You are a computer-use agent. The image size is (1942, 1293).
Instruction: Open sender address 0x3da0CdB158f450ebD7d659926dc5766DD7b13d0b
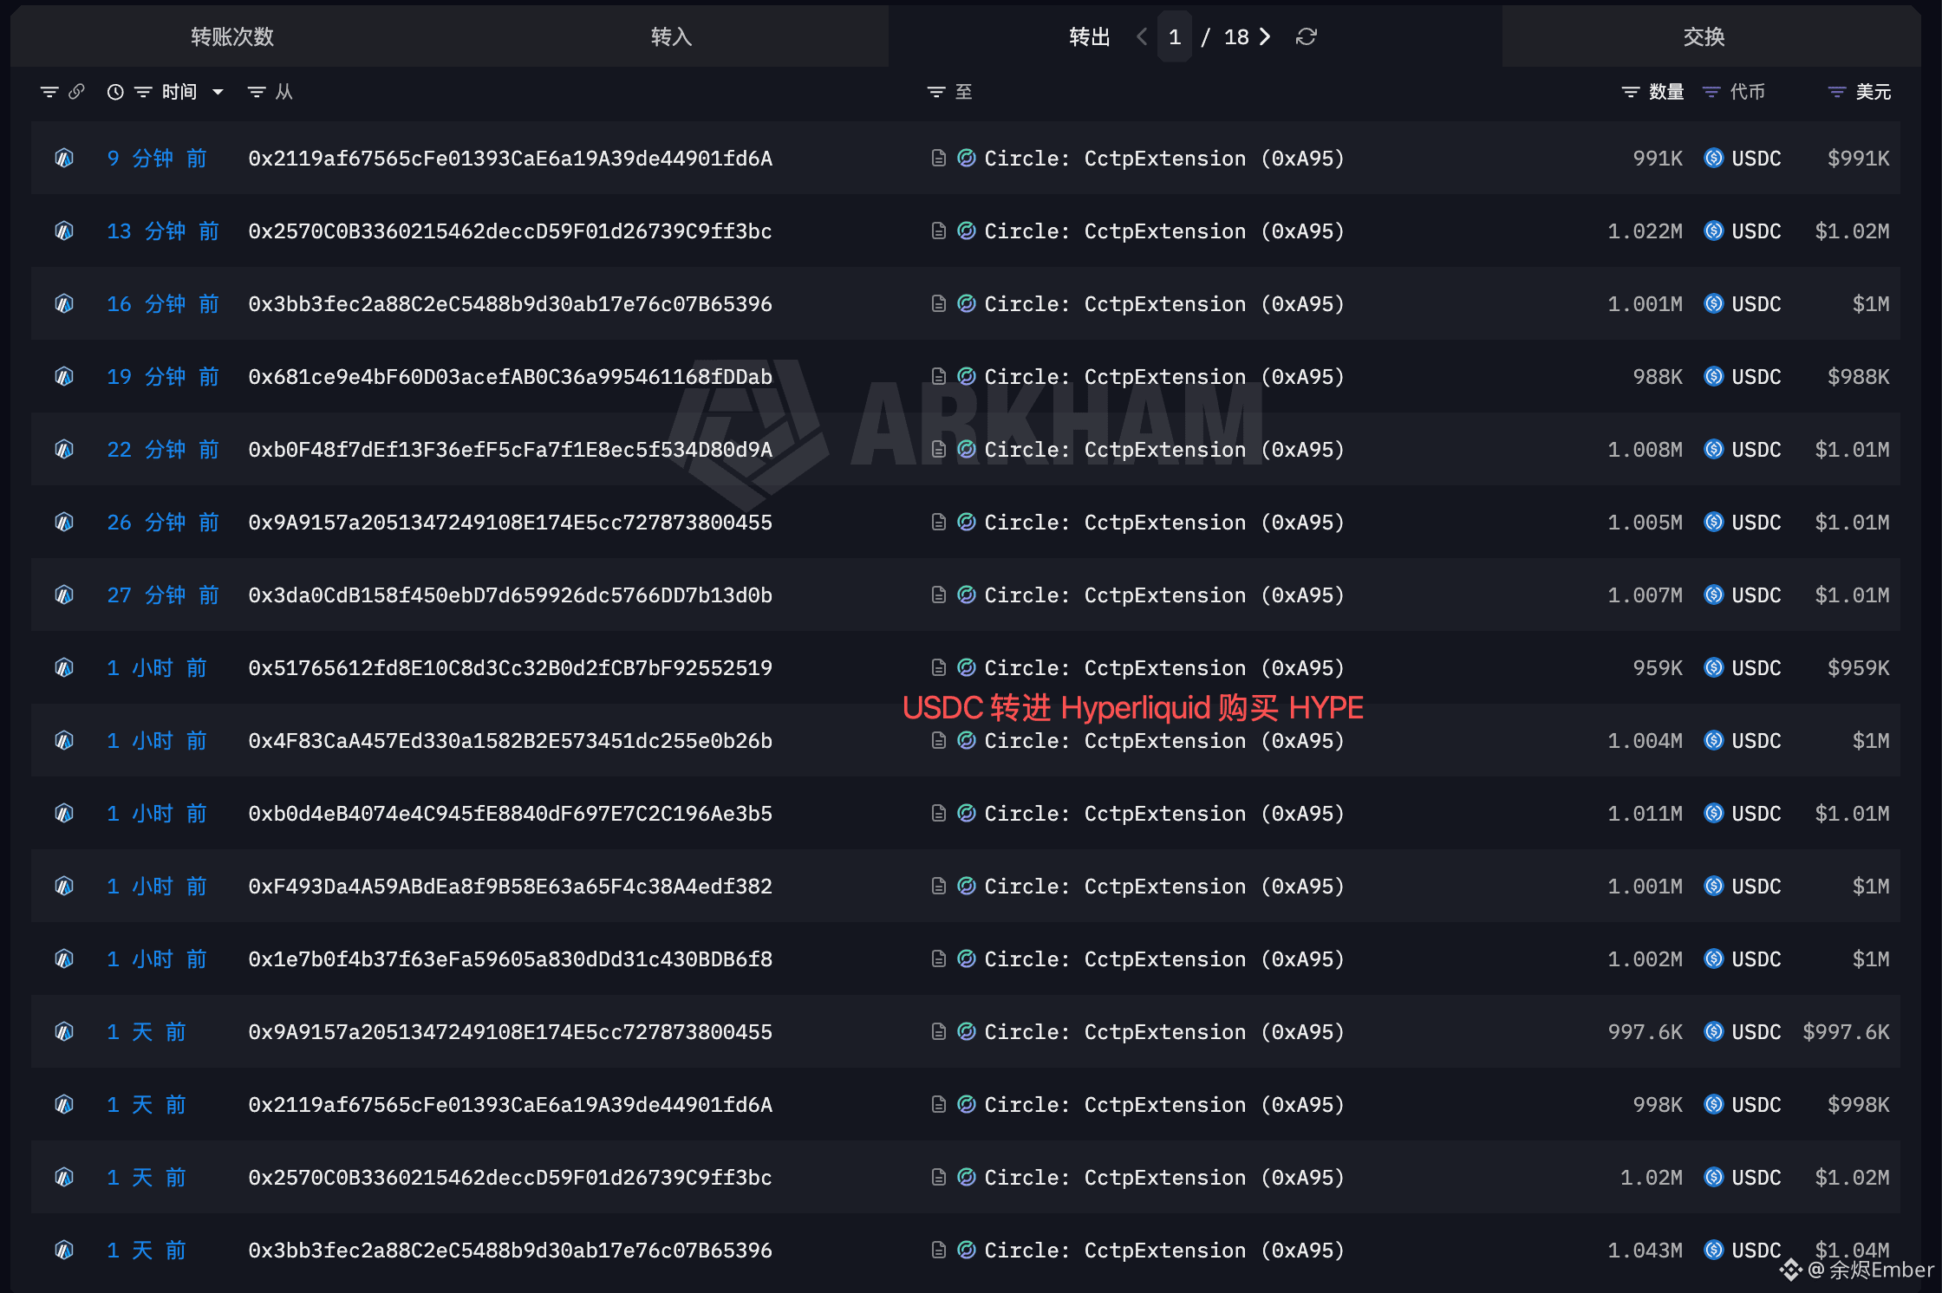click(x=511, y=595)
